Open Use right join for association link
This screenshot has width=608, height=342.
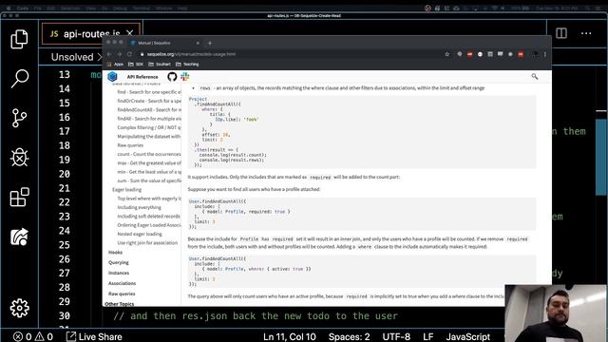[x=147, y=243]
